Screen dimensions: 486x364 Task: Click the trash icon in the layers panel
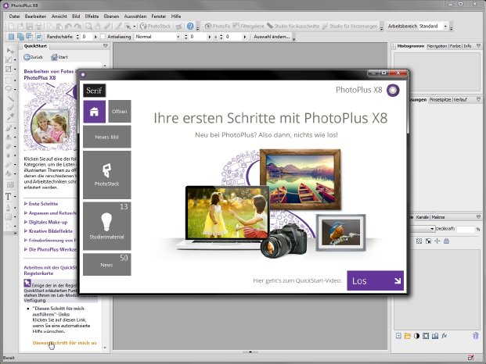[476, 336]
